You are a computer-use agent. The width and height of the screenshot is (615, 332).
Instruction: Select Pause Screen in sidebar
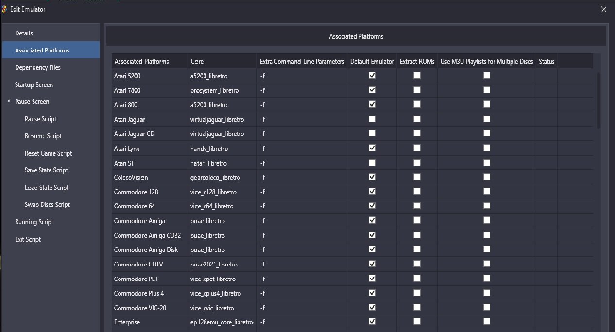51,101
